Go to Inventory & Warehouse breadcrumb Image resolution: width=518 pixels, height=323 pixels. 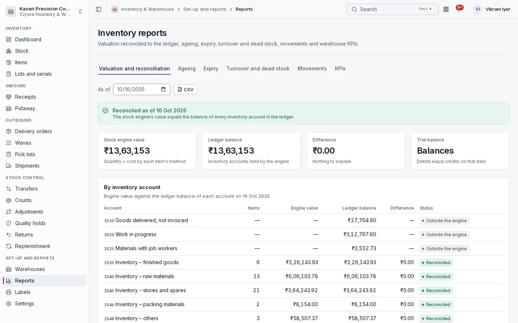tap(148, 9)
